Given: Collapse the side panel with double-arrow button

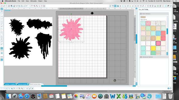Looking at the screenshot, I should click(136, 9).
